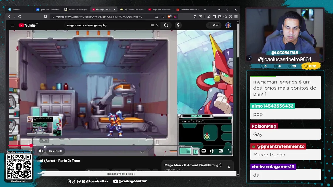Image resolution: width=333 pixels, height=187 pixels.
Task: Open the Criar create menu
Action: [x=213, y=25]
